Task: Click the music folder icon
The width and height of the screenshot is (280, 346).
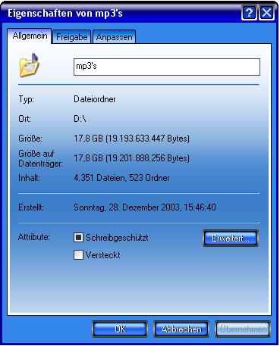Action: tap(29, 65)
